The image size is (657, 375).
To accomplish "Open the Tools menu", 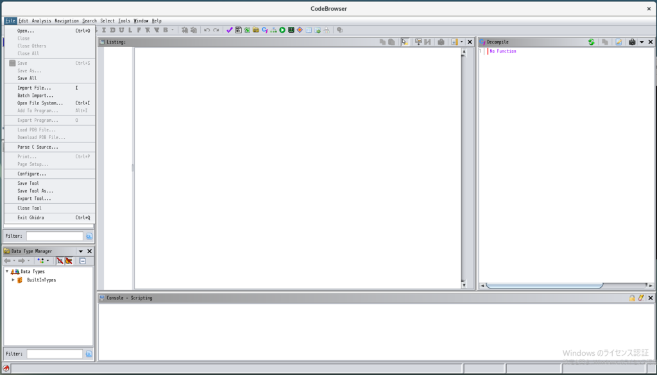I will 124,21.
